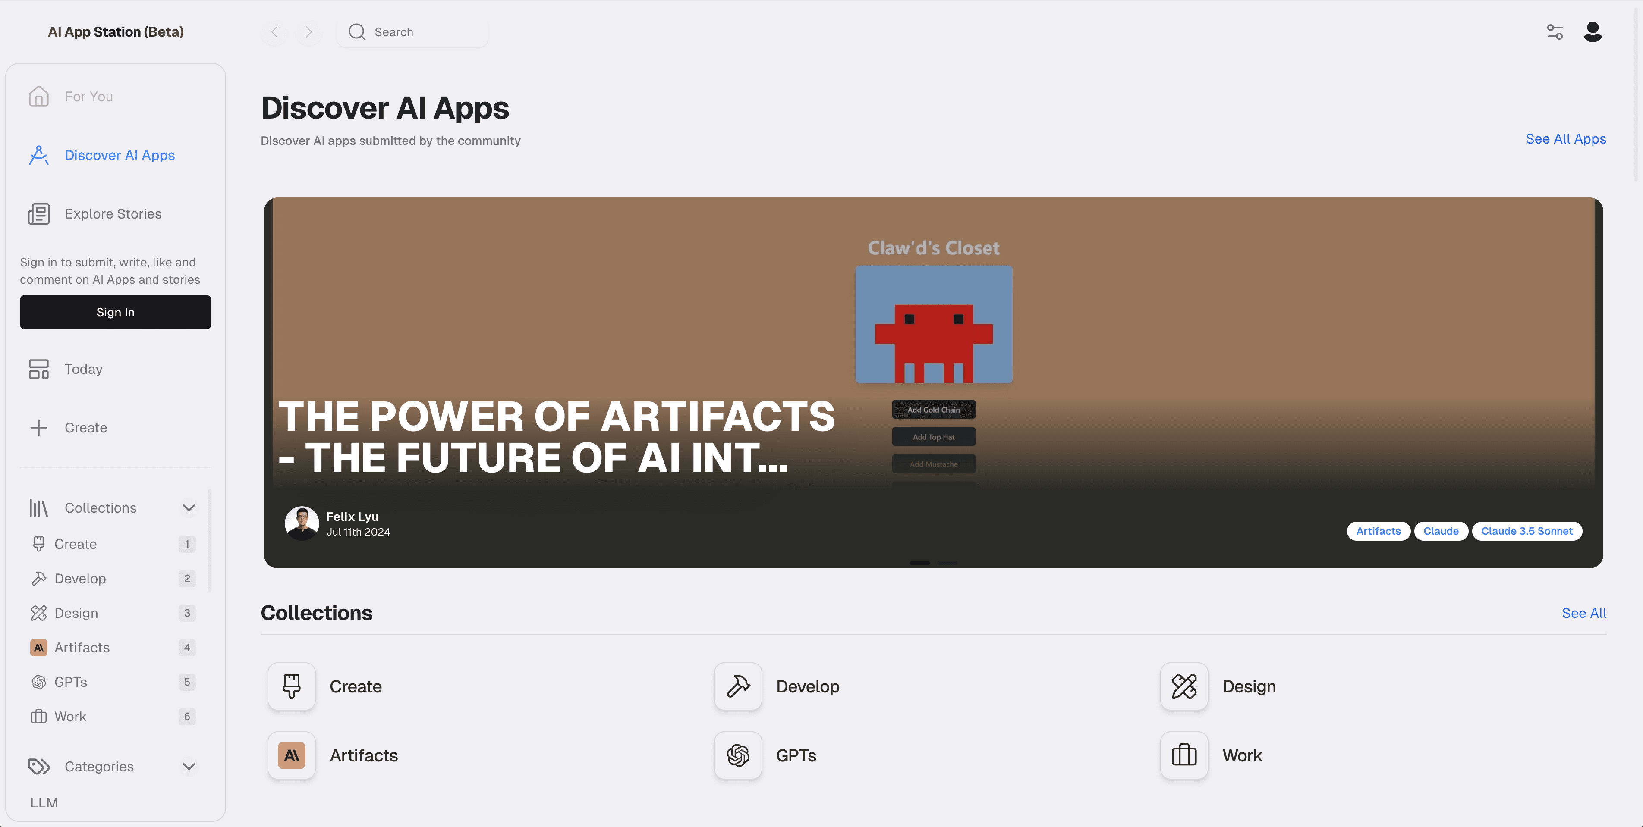This screenshot has width=1643, height=827.
Task: Select the LLM category
Action: point(44,802)
